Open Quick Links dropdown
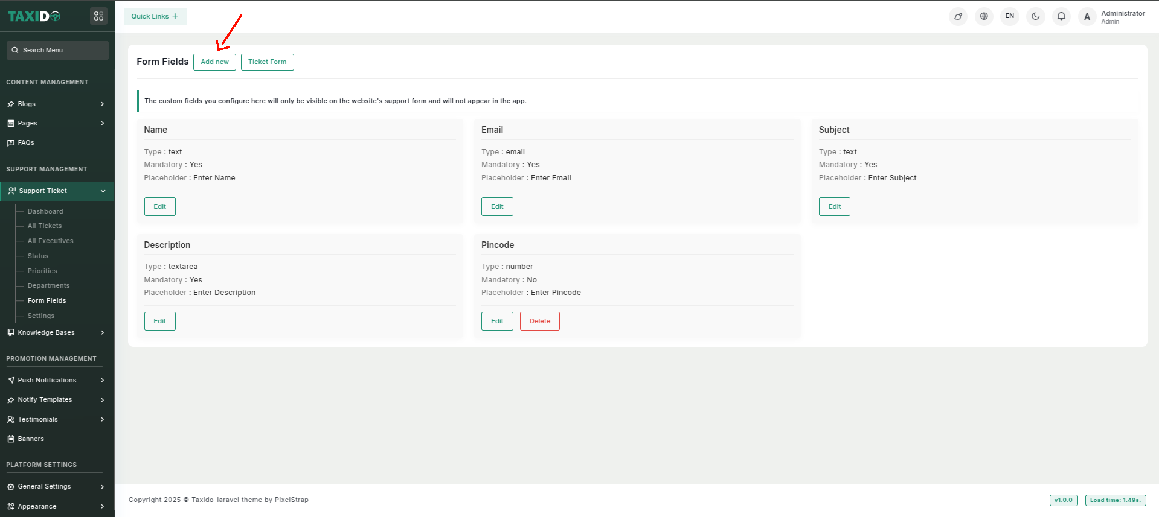 pos(155,16)
